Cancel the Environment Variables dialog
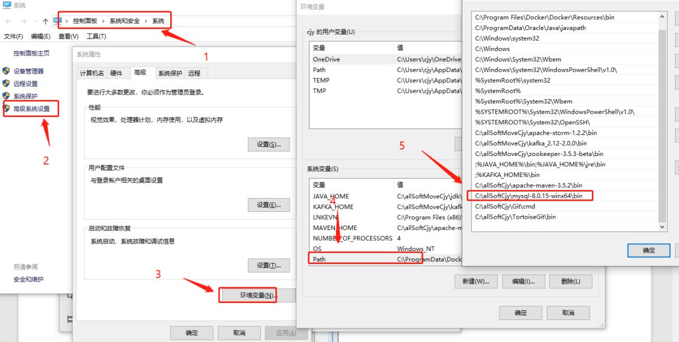679x342 pixels. click(568, 313)
